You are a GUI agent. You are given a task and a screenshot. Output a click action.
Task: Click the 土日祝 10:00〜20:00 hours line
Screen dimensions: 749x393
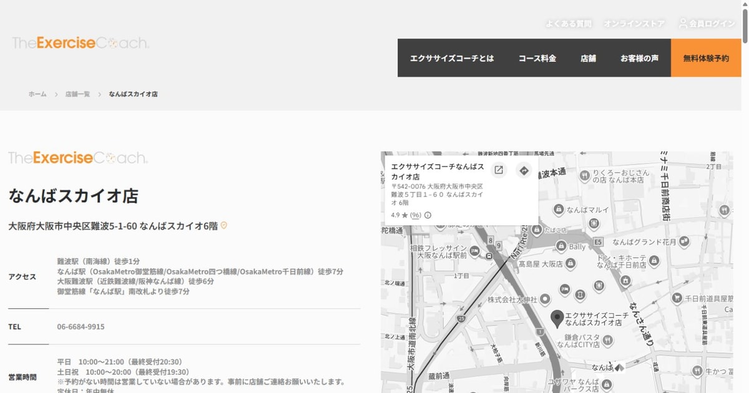123,372
